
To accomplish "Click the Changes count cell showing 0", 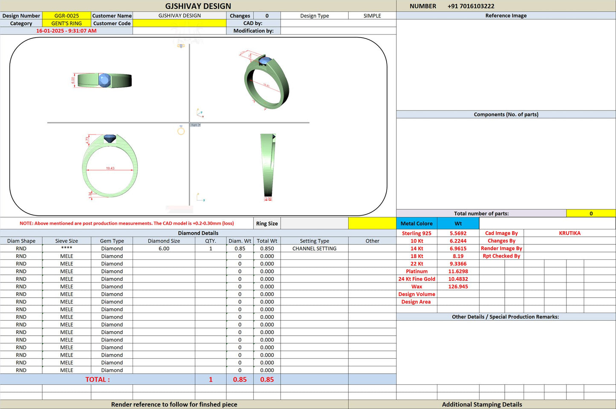I will pyautogui.click(x=267, y=16).
